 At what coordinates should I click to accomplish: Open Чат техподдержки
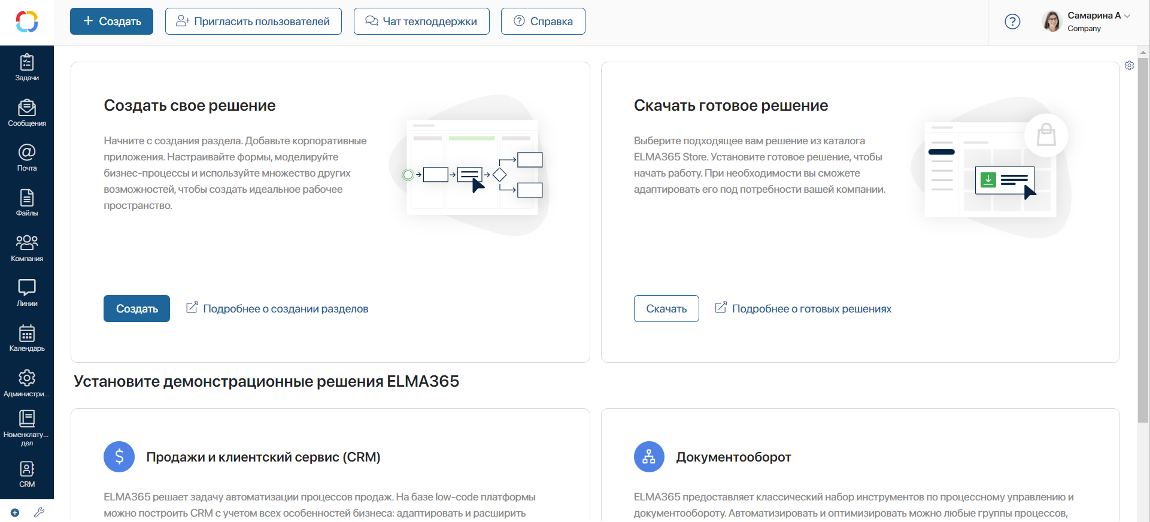421,22
